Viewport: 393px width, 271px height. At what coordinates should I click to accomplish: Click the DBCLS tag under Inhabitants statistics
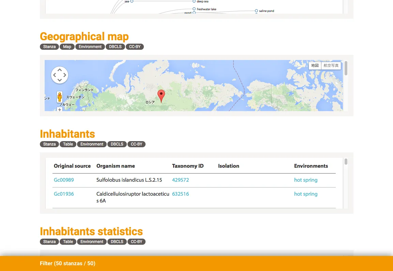point(117,242)
